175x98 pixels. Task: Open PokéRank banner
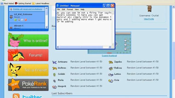28,85
